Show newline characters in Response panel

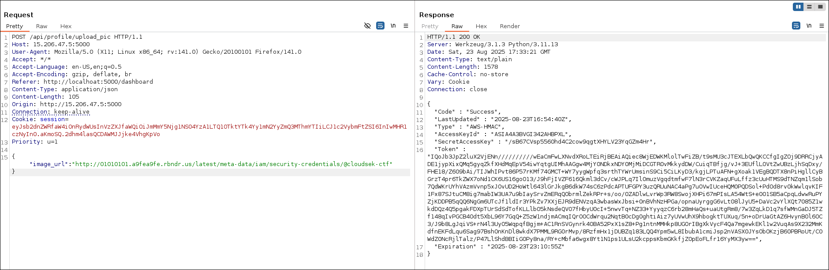click(809, 26)
